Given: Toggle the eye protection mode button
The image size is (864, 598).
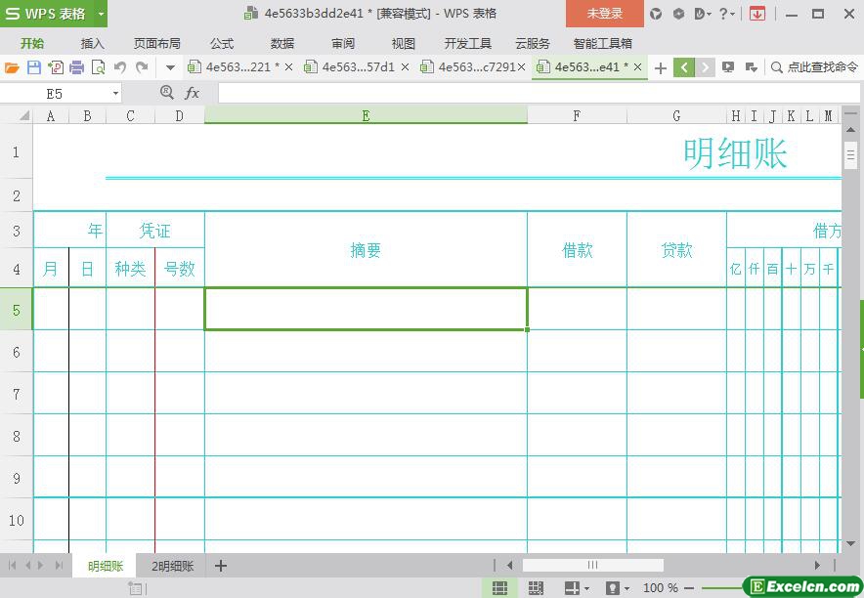Looking at the screenshot, I should pos(613,588).
